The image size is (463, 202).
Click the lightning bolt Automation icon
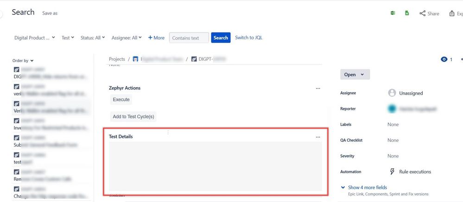click(x=392, y=171)
